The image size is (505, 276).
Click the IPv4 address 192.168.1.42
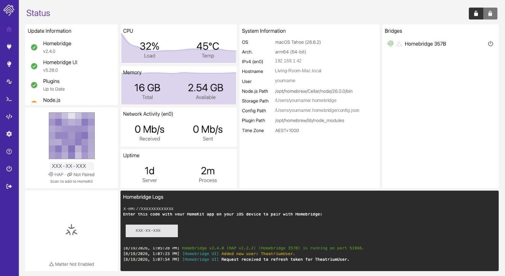288,61
